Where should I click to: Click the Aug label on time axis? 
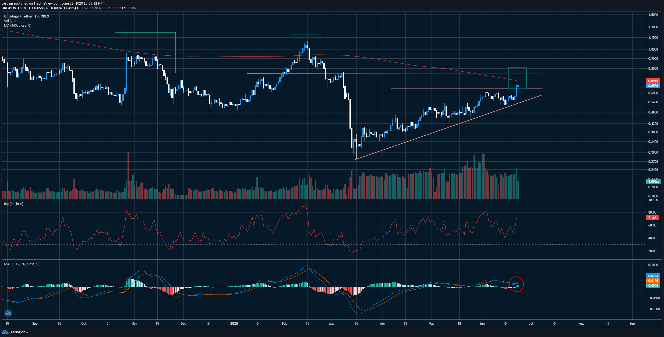[582, 324]
